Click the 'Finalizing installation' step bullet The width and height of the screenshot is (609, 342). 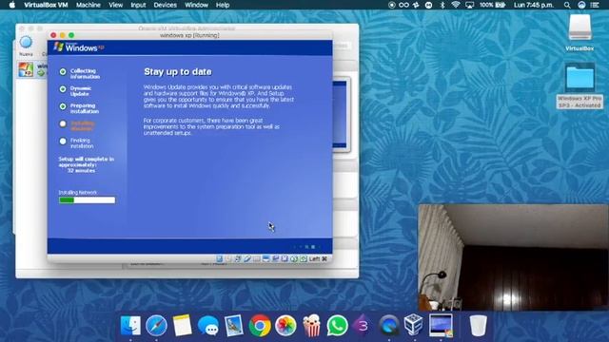tap(63, 142)
